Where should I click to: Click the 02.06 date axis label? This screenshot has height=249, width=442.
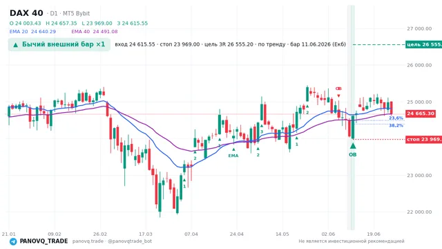coord(328,234)
